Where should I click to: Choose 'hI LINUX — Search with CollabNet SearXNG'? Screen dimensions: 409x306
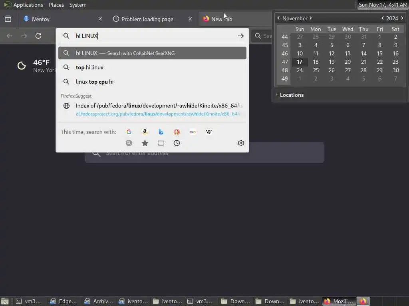pyautogui.click(x=152, y=53)
